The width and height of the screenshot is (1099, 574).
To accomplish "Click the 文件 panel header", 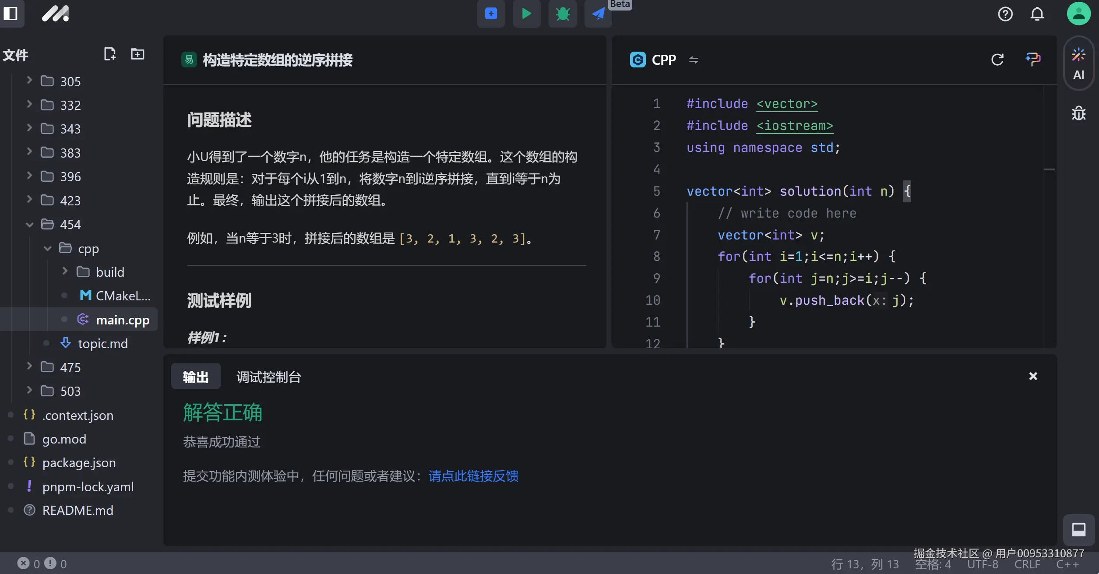I will (15, 55).
